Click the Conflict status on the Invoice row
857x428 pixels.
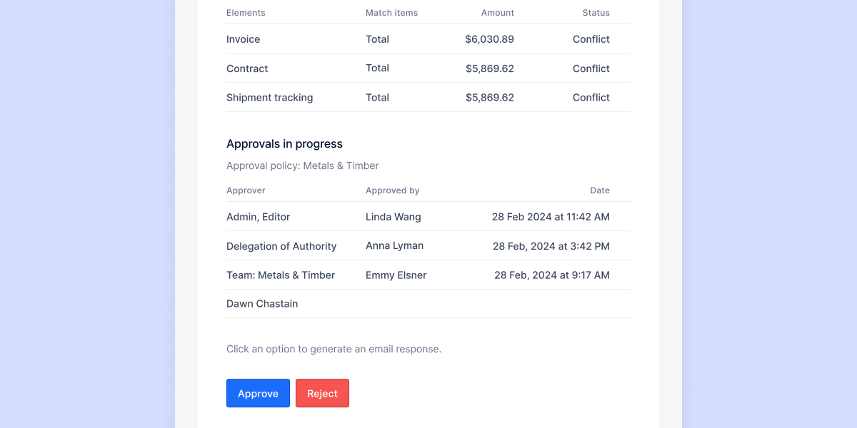click(x=591, y=39)
